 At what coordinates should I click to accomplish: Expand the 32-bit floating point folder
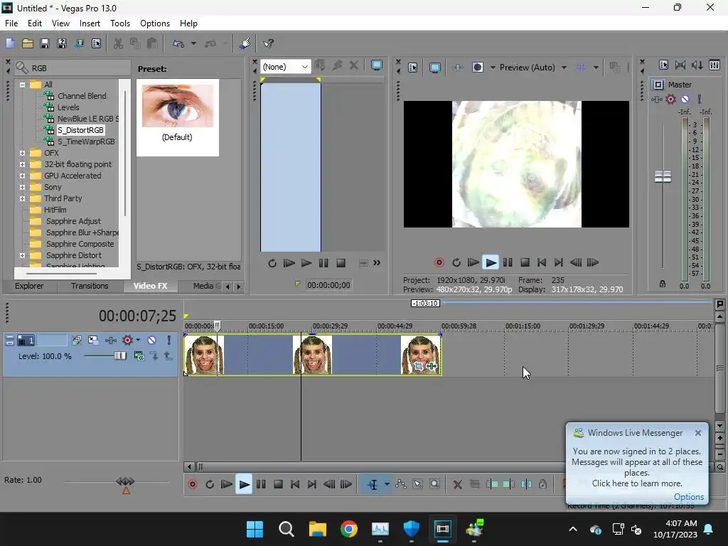[x=22, y=164]
